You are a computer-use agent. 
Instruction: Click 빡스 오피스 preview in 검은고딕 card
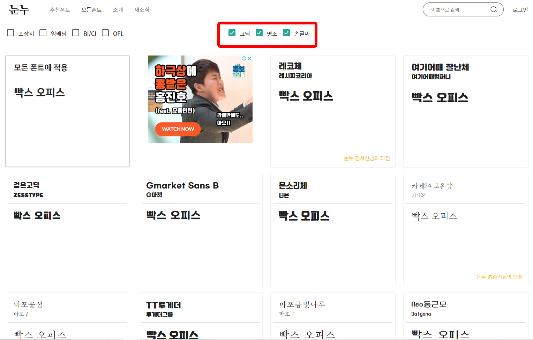pos(37,215)
